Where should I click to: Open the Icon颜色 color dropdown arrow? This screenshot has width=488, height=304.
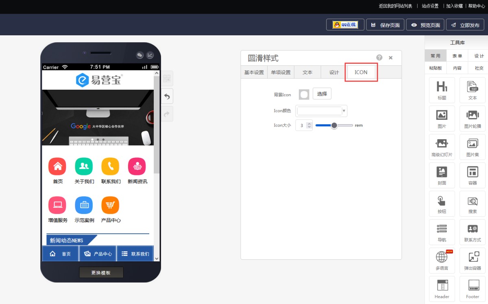click(344, 111)
